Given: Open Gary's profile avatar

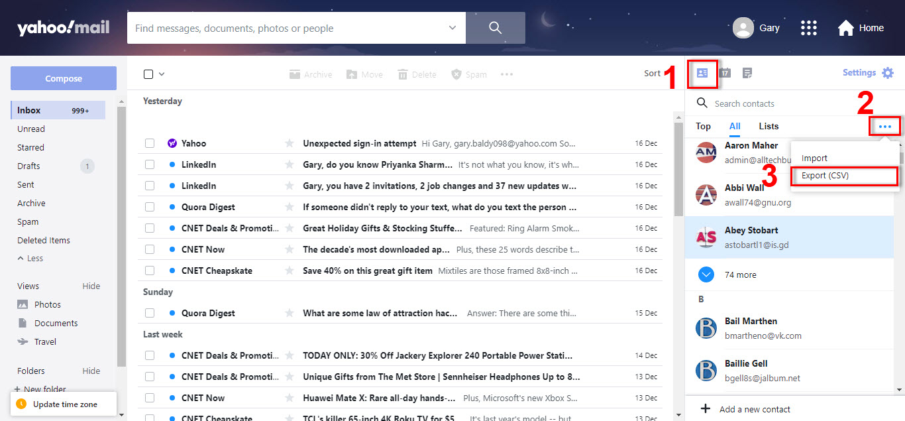Looking at the screenshot, I should point(743,28).
